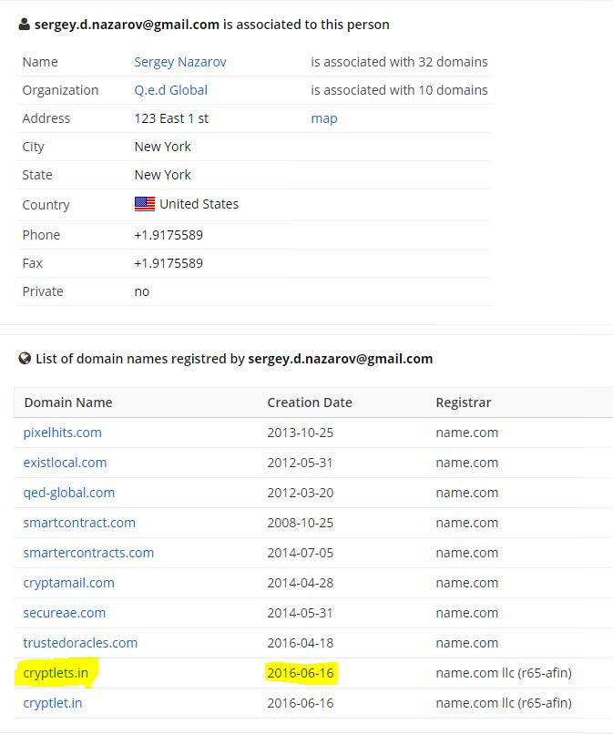Select registrar name.com in the trustedoracles.com row
Viewport: 613px width, 734px height.
(467, 643)
